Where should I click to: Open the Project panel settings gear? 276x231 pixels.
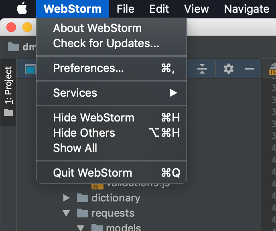tap(229, 69)
